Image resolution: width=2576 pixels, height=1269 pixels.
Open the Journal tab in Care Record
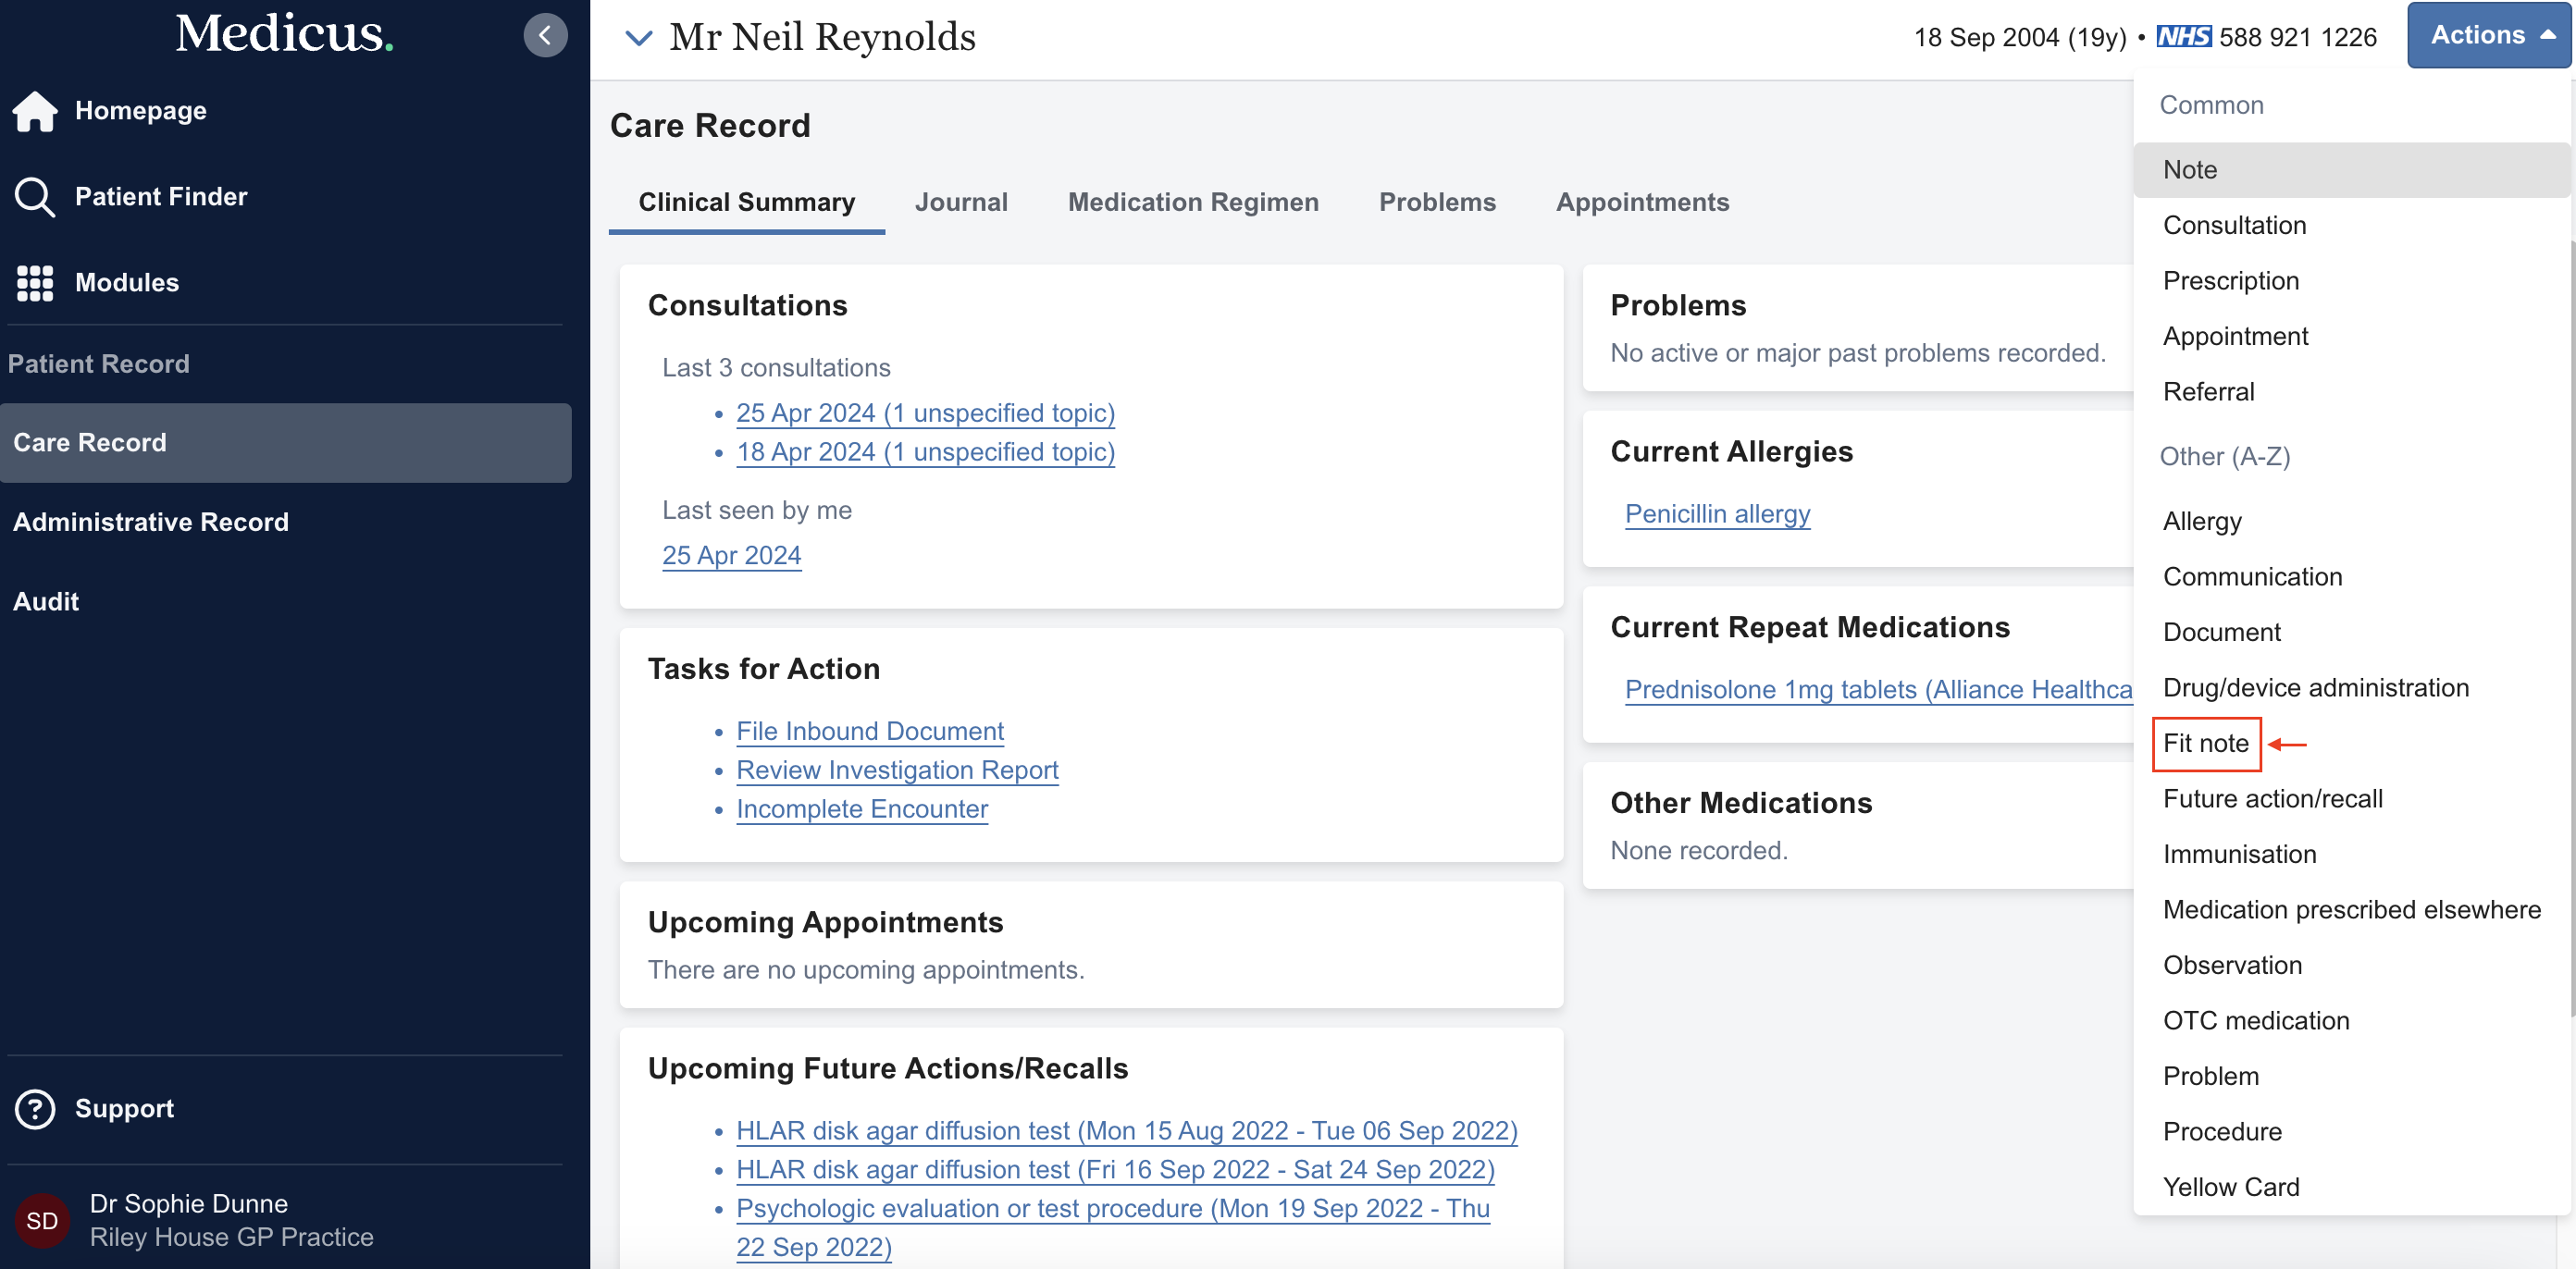(961, 202)
